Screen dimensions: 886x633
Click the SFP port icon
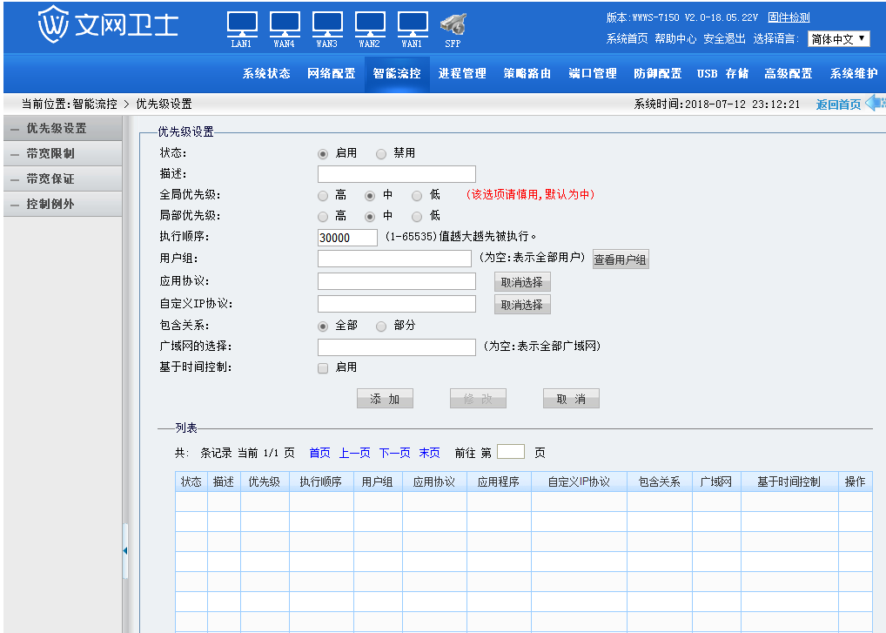pyautogui.click(x=453, y=24)
